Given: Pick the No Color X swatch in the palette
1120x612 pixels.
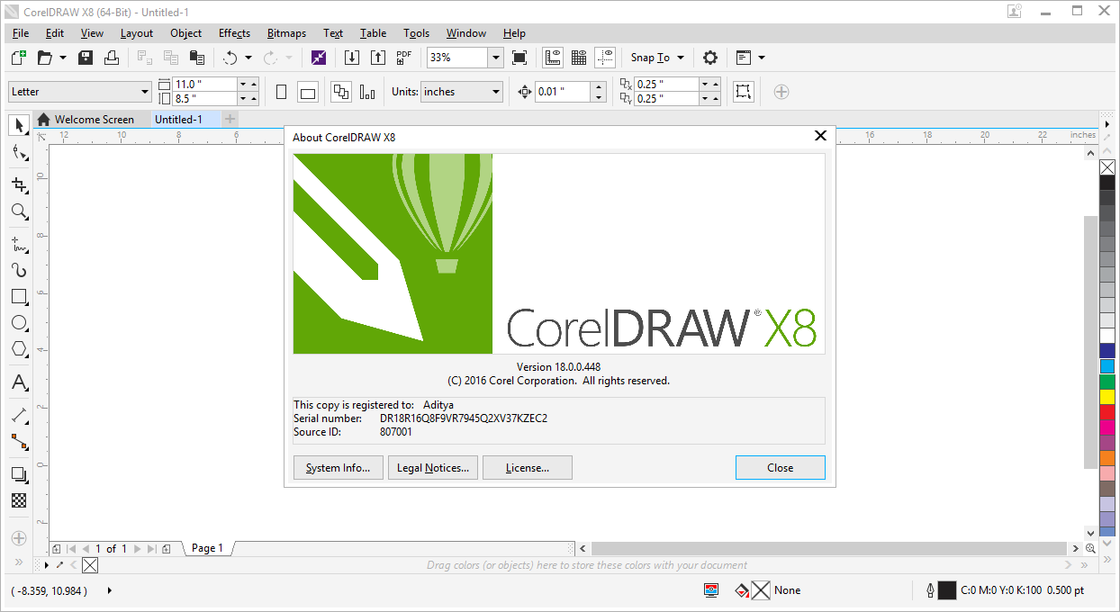Looking at the screenshot, I should tap(1107, 167).
